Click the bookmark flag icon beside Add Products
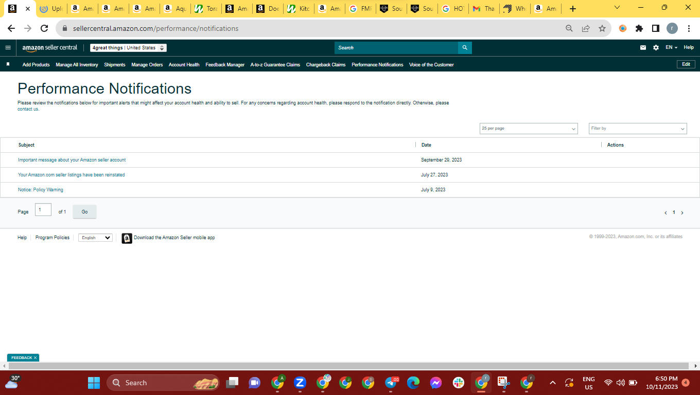This screenshot has height=395, width=700. [x=8, y=64]
